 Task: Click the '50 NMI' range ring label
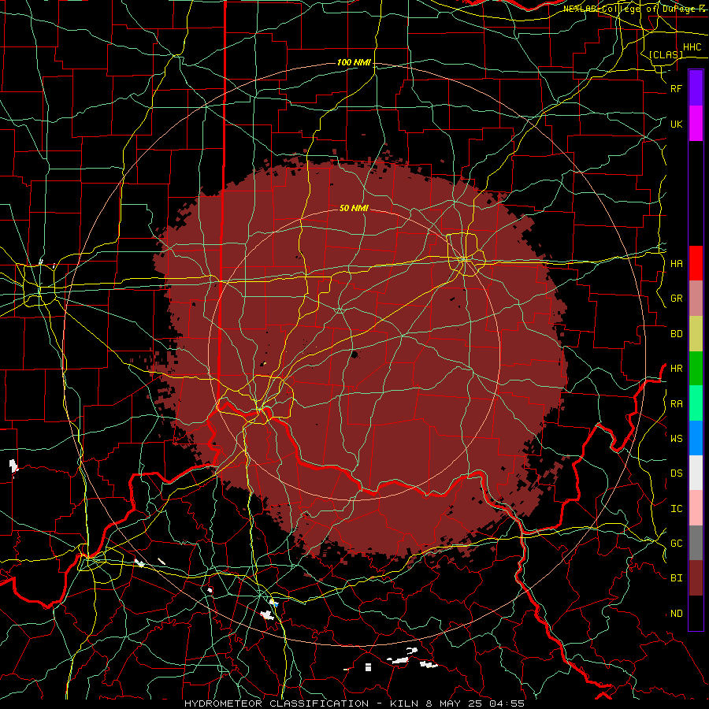point(354,208)
